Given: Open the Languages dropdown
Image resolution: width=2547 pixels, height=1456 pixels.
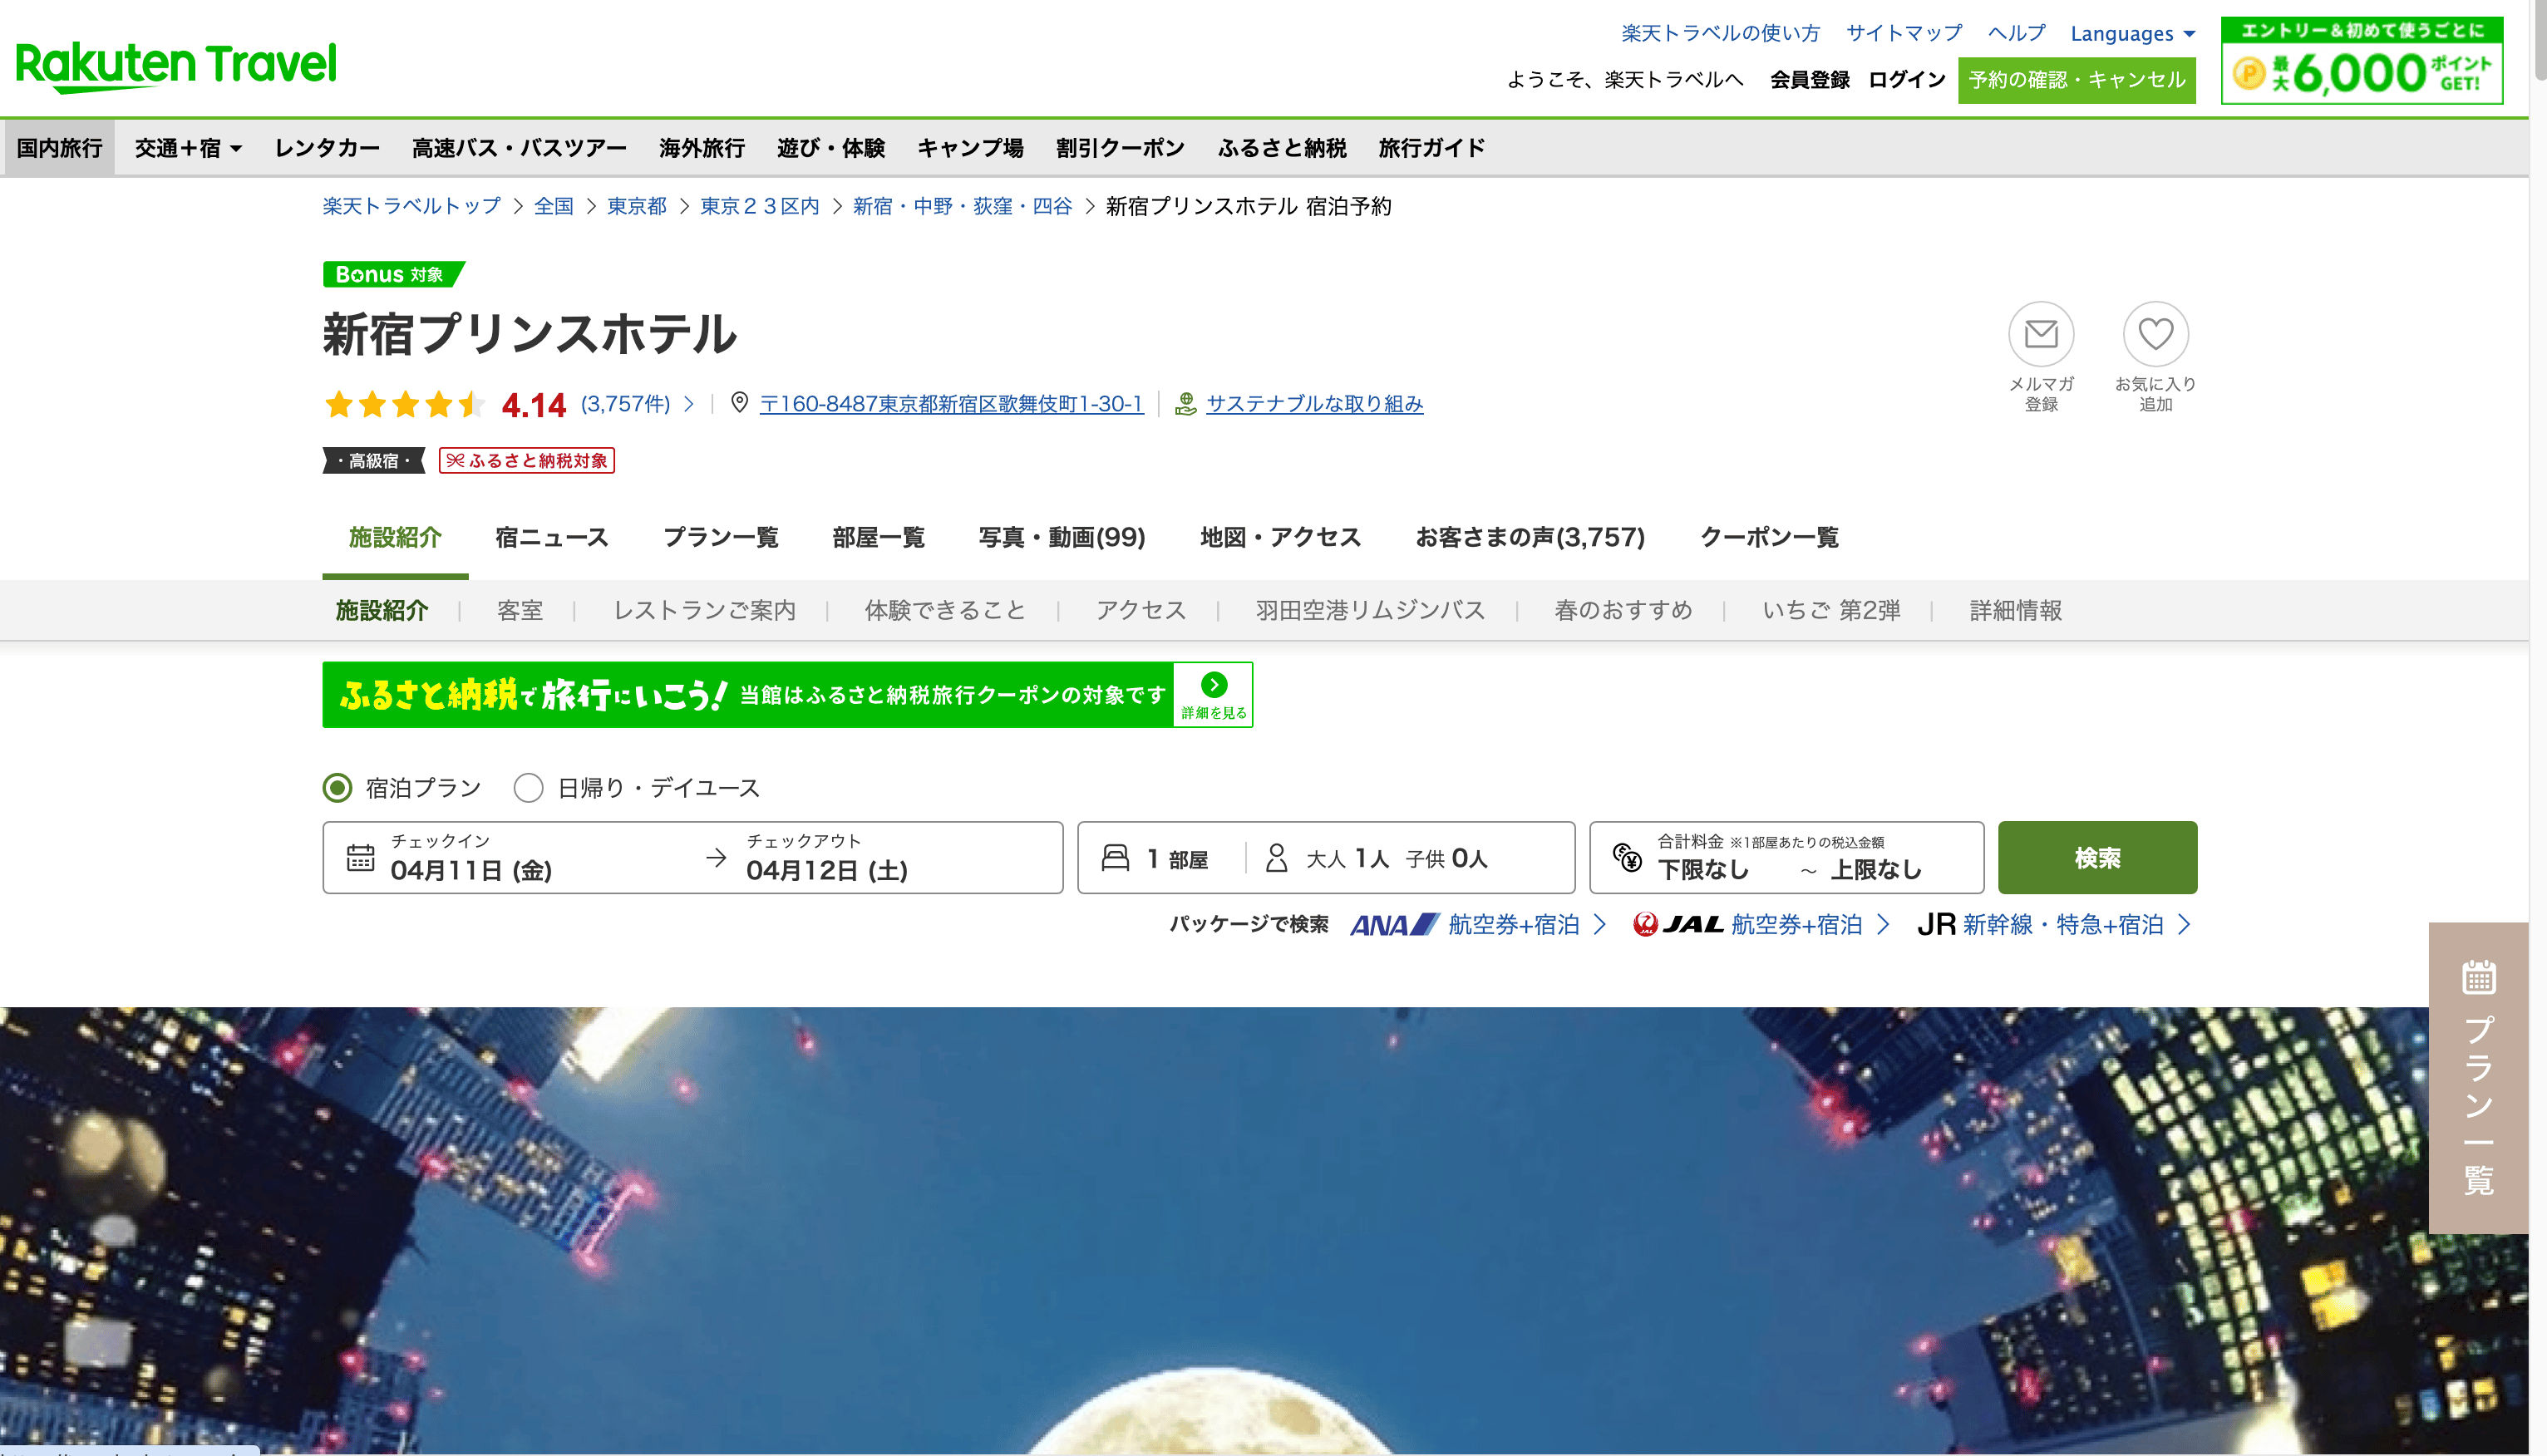Looking at the screenshot, I should click(2131, 34).
